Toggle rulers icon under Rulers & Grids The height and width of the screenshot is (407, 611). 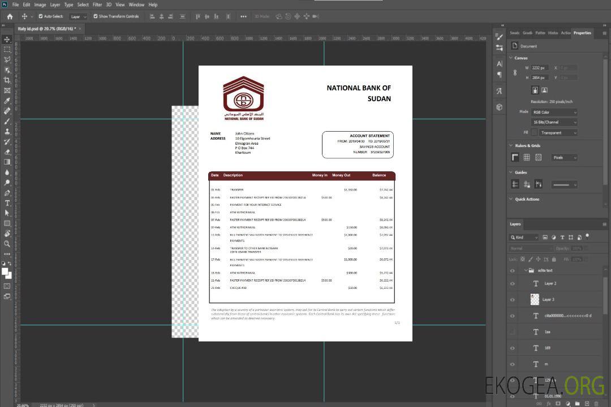tap(515, 157)
